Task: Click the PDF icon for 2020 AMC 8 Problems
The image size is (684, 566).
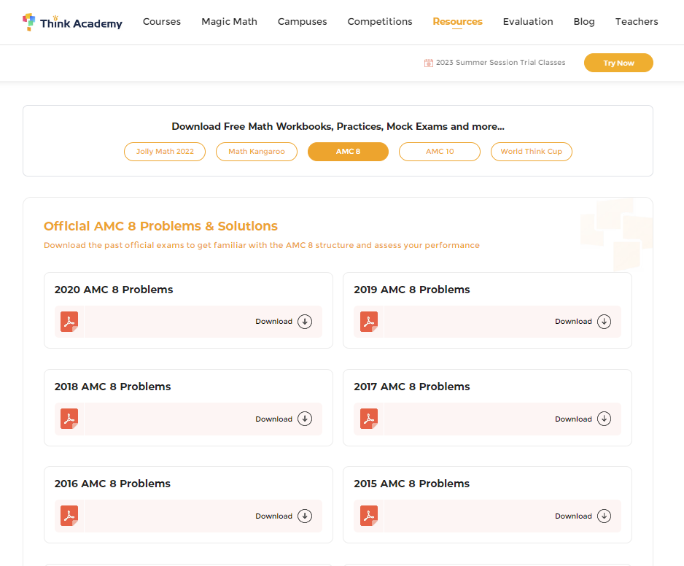Action: (69, 322)
